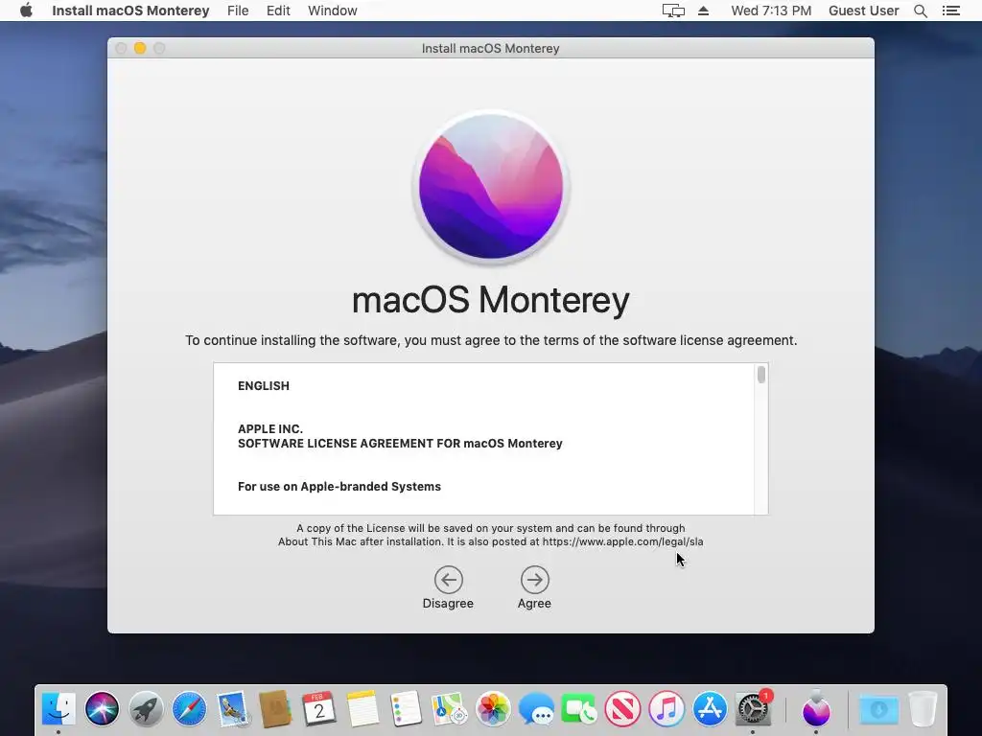Image resolution: width=982 pixels, height=736 pixels.
Task: Open News from the Dock
Action: [x=623, y=709]
